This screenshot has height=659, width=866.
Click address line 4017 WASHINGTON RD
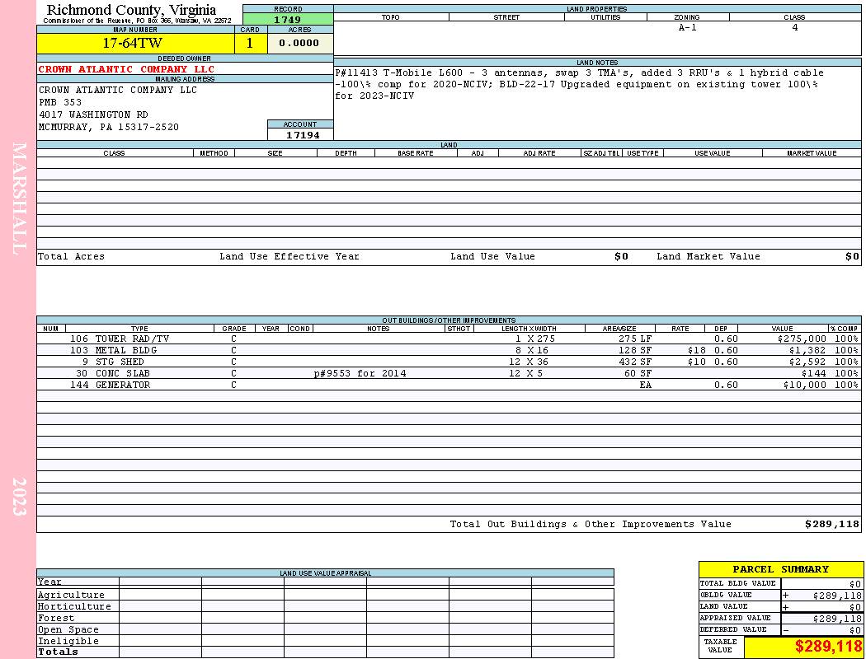click(x=93, y=115)
